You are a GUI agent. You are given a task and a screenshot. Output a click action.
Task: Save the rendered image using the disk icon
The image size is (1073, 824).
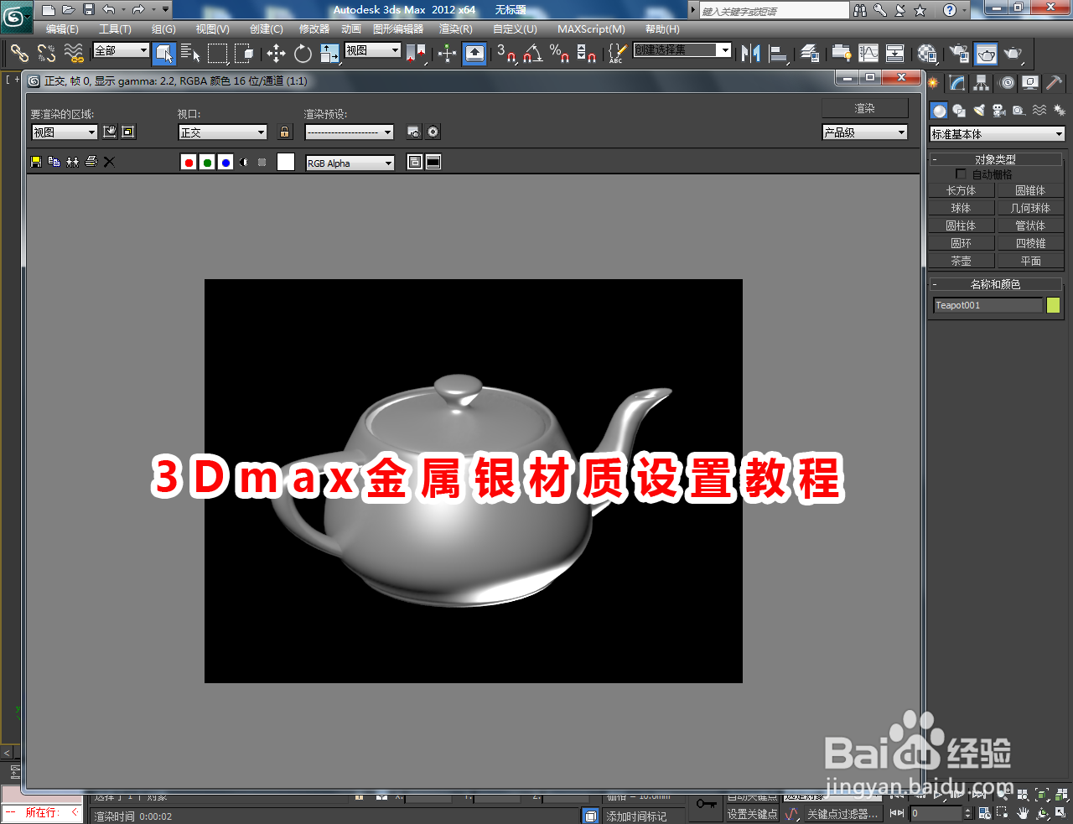[x=34, y=161]
